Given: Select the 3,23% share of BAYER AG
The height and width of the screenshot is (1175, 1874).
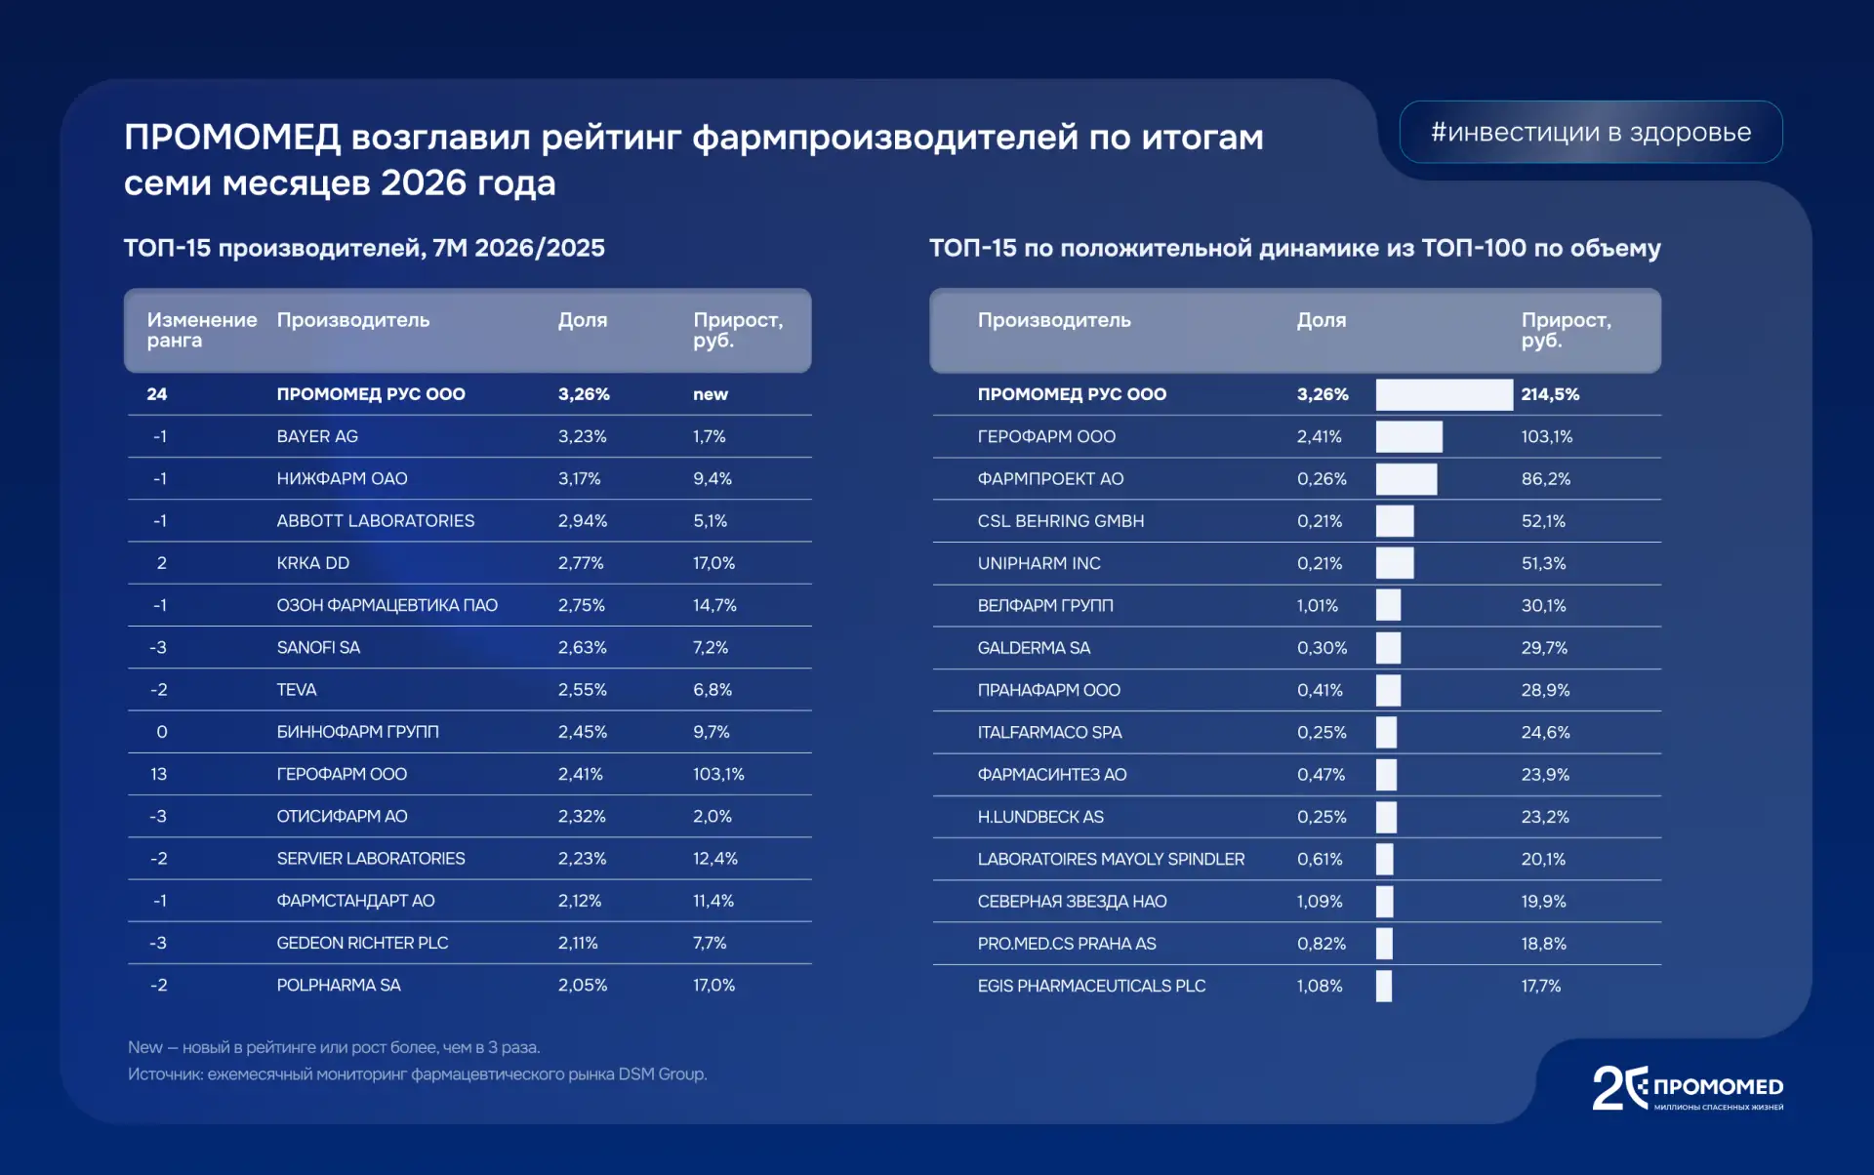Looking at the screenshot, I should (x=583, y=436).
